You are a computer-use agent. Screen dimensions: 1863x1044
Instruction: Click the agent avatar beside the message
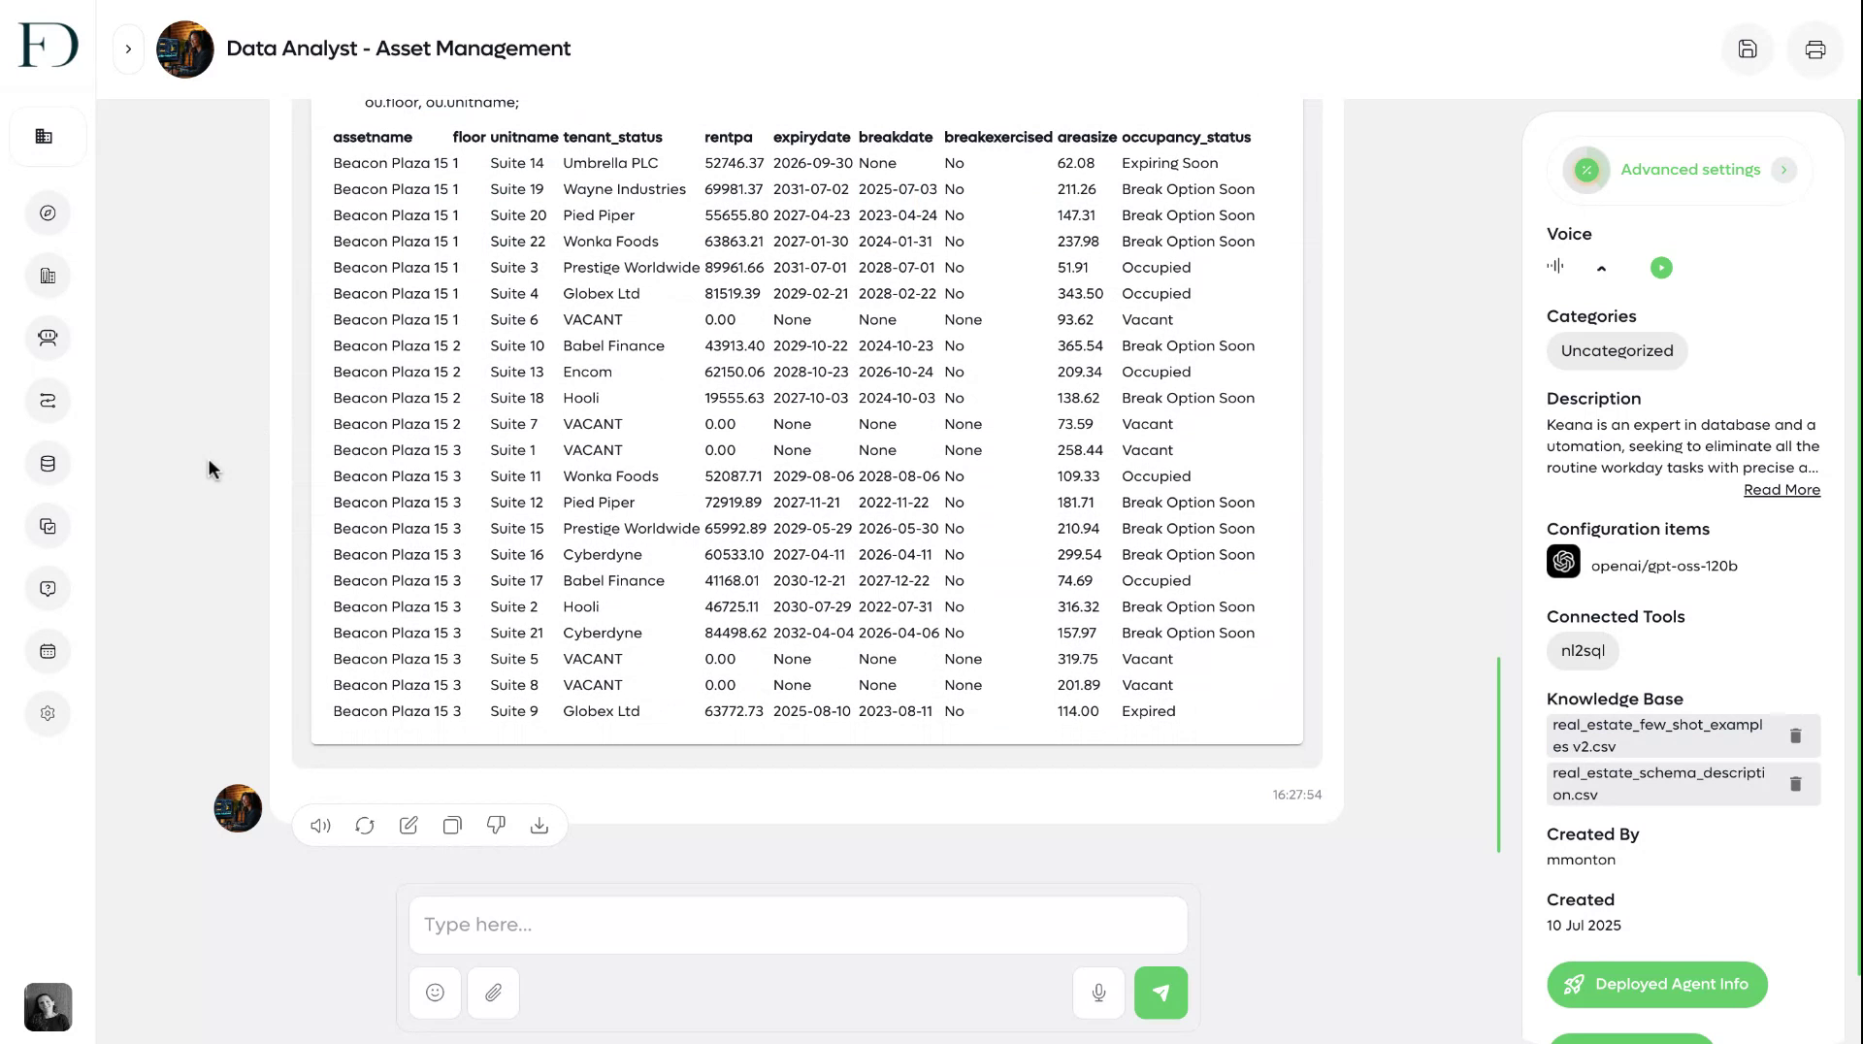(x=238, y=809)
